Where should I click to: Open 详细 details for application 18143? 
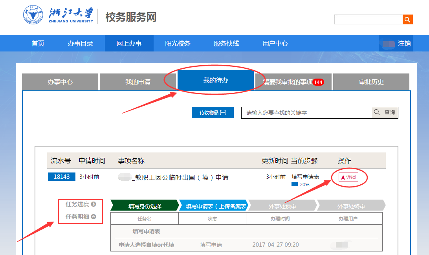[348, 177]
